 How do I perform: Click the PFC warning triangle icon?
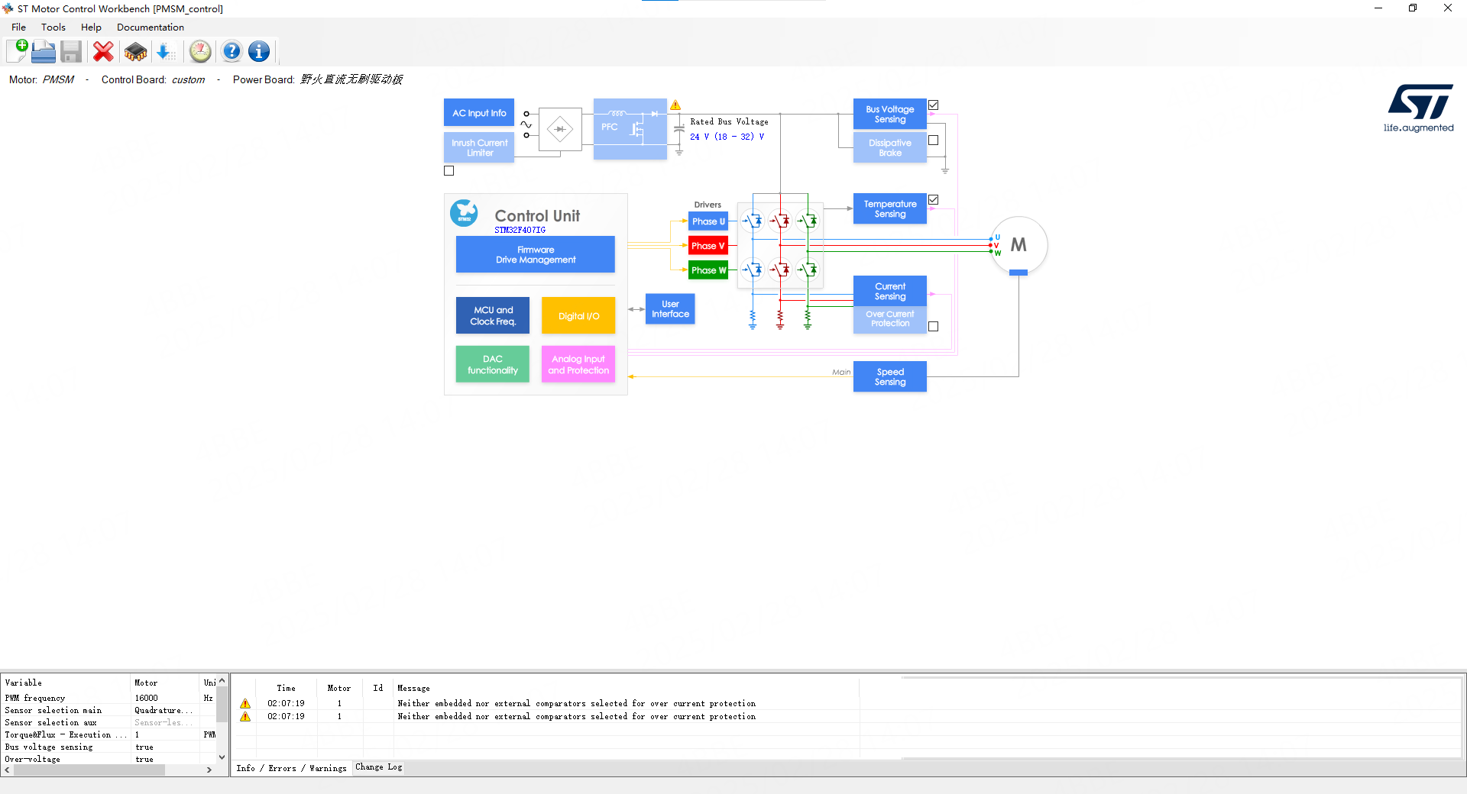675,105
